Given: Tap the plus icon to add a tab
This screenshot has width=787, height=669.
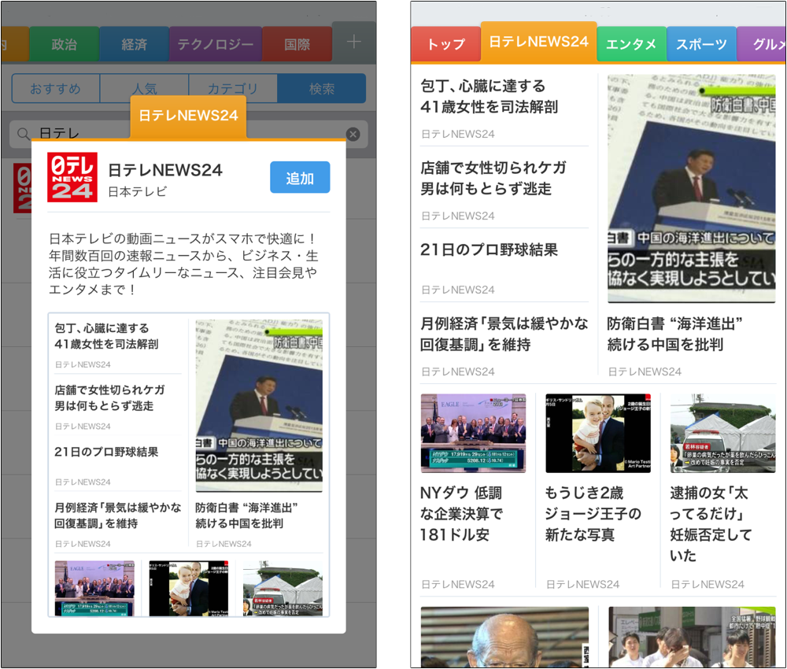Looking at the screenshot, I should pos(354,43).
